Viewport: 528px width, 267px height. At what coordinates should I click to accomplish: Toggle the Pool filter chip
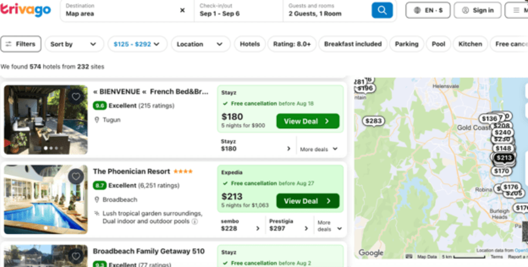(x=438, y=44)
